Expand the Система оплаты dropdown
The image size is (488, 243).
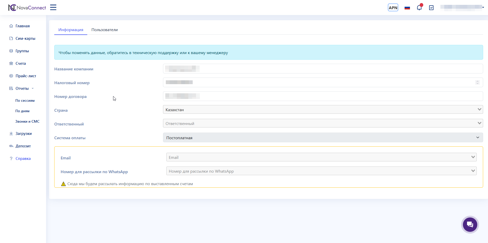pos(323,138)
